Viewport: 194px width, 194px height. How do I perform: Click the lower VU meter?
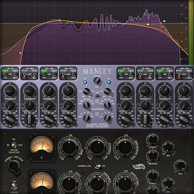(42, 182)
